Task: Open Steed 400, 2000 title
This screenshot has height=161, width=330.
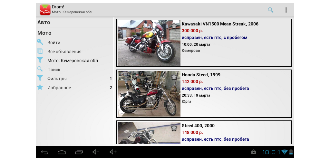Action: (x=198, y=126)
